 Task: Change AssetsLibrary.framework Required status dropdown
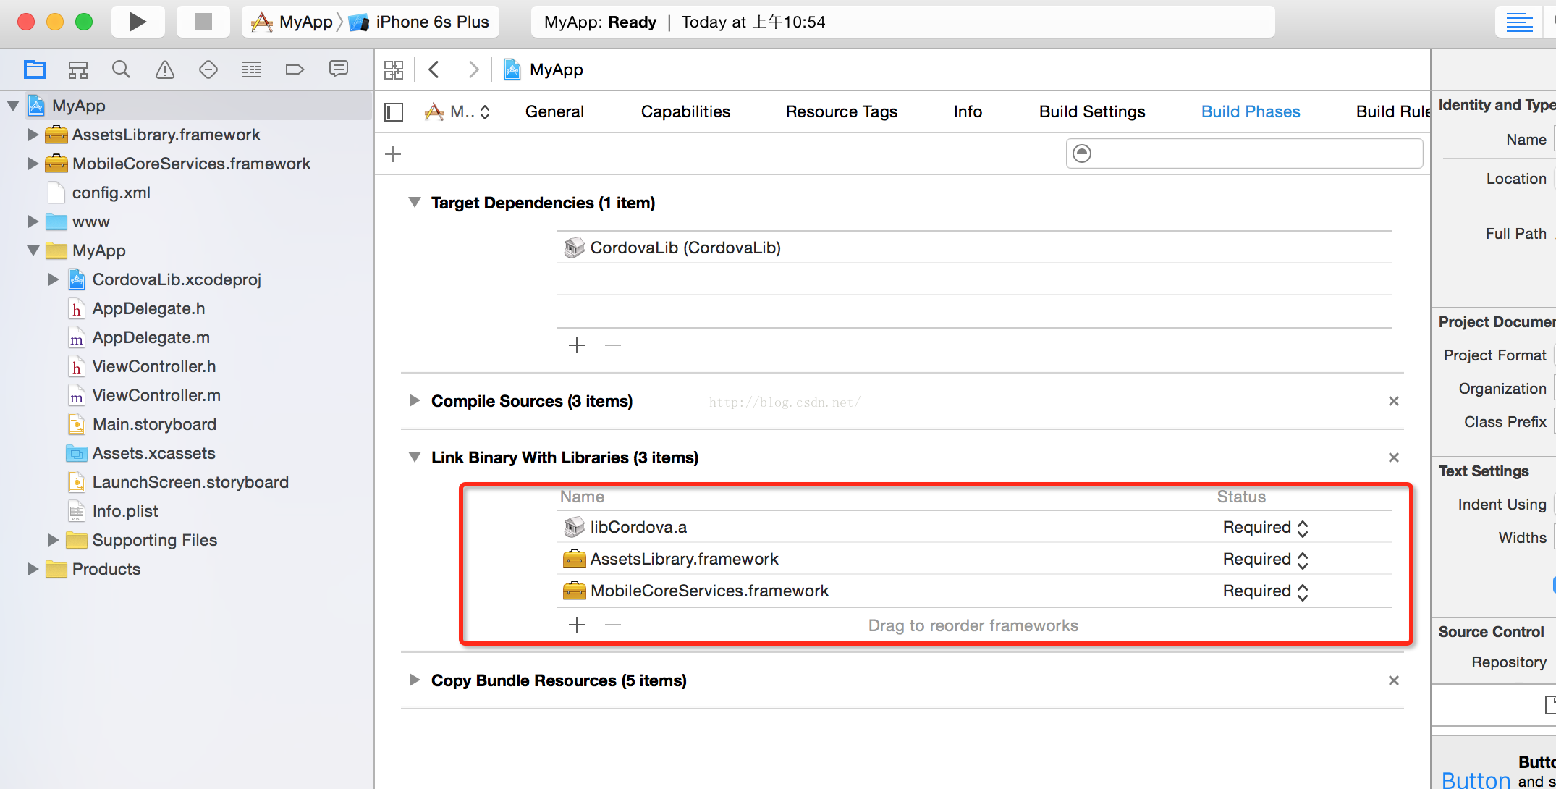[1266, 560]
